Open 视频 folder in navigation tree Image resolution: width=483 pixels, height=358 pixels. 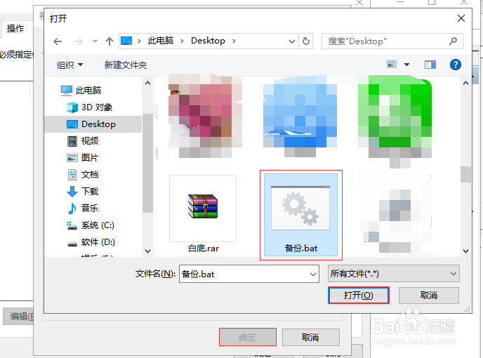pos(83,141)
